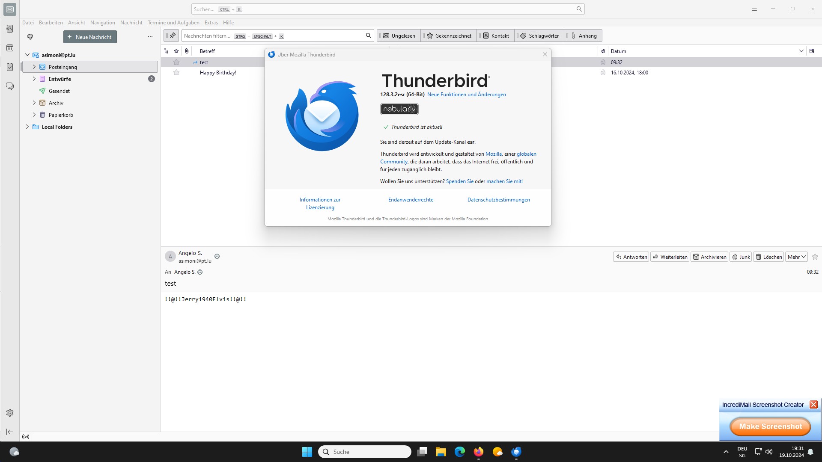The width and height of the screenshot is (822, 462).
Task: Toggle the Anhang quick filter
Action: (584, 36)
